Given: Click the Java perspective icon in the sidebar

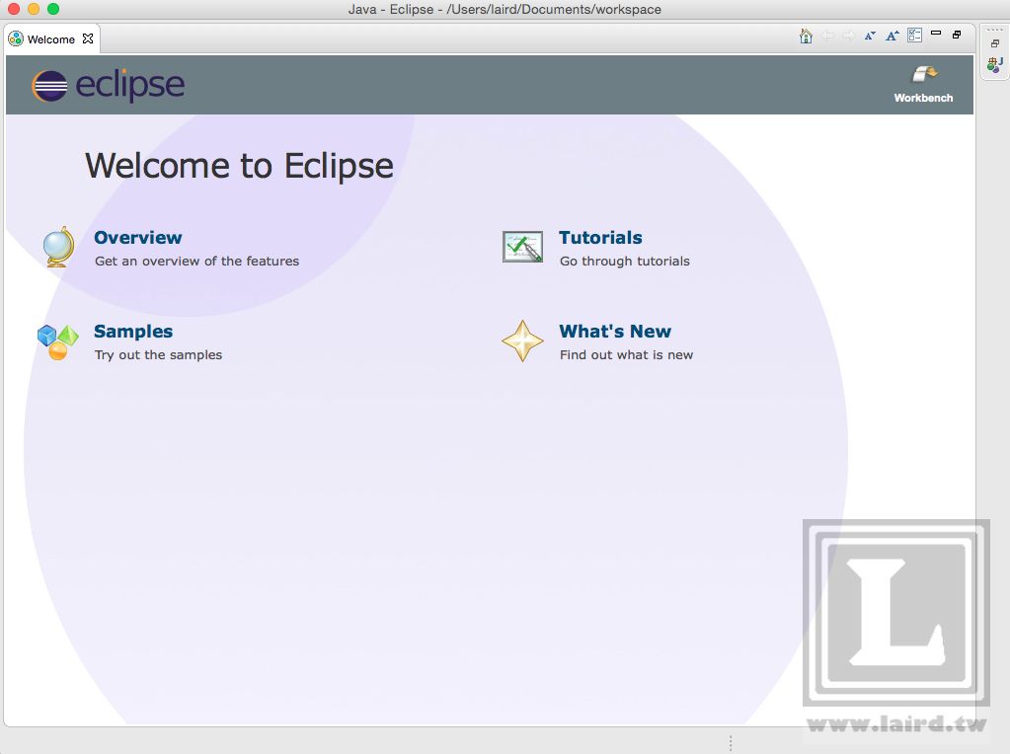Looking at the screenshot, I should 993,66.
